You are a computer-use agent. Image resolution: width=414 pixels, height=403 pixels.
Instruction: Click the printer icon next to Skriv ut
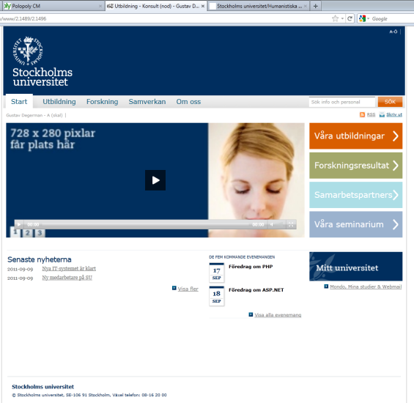click(382, 114)
